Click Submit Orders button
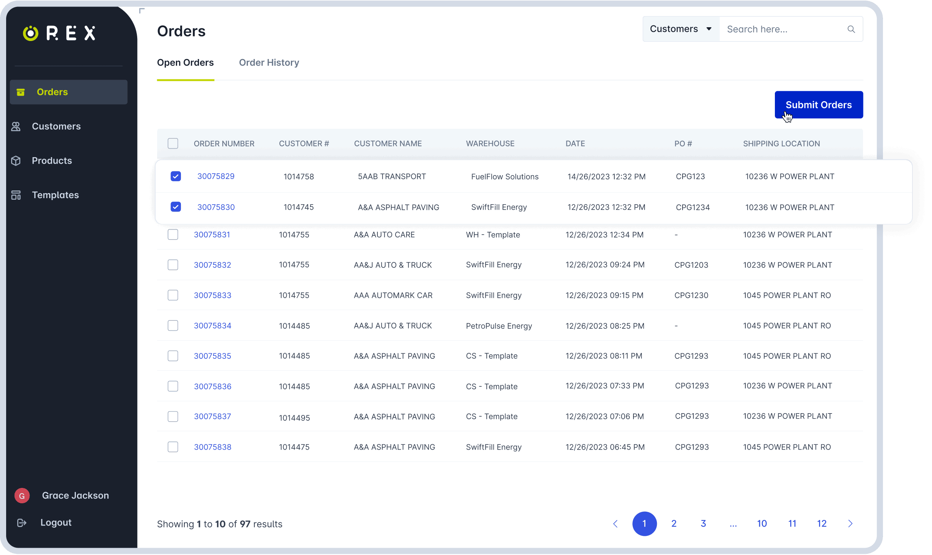The width and height of the screenshot is (932, 555). tap(819, 104)
